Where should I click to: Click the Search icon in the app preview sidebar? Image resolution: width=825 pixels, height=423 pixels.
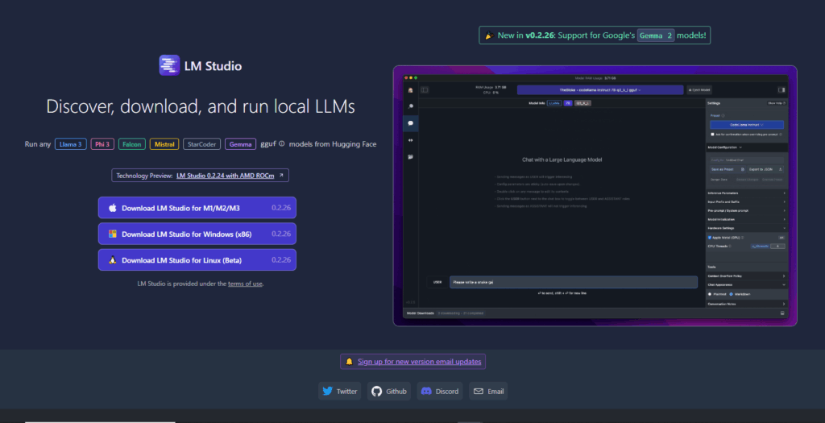click(x=410, y=106)
